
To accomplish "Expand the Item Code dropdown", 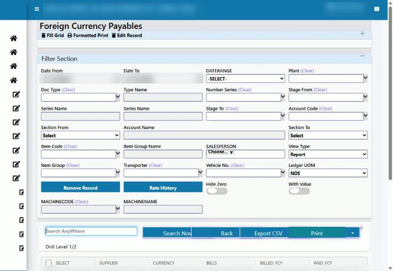I will [118, 154].
